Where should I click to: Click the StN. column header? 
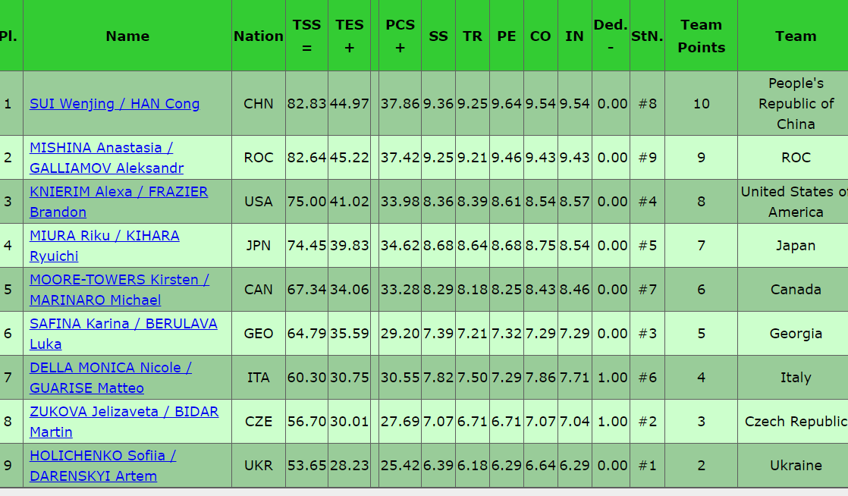[x=647, y=36]
